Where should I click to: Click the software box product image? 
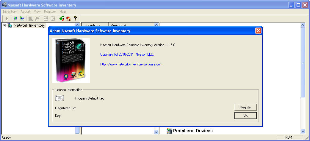pyautogui.click(x=71, y=60)
